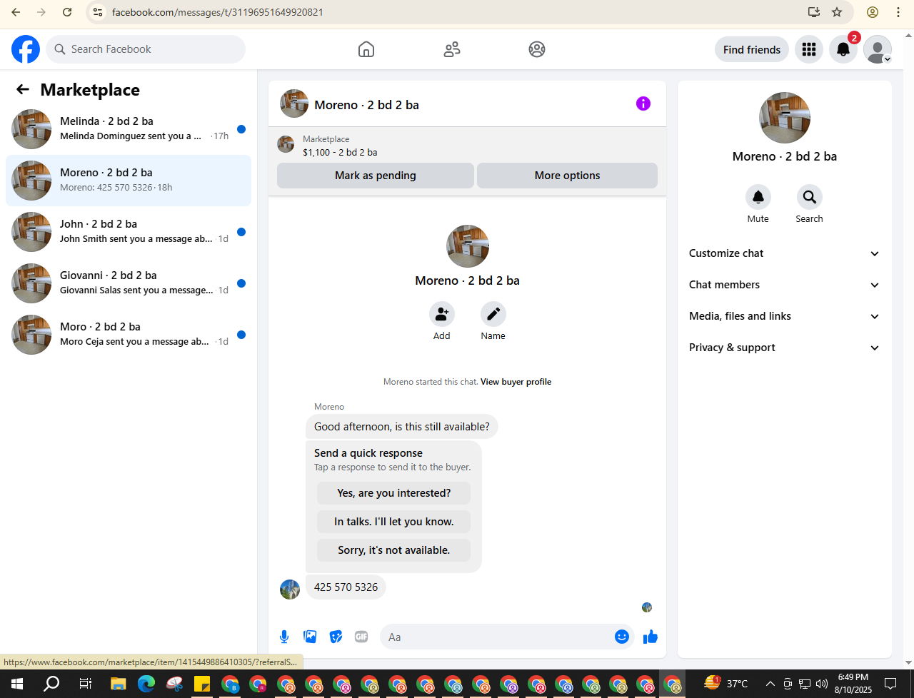914x698 pixels.
Task: Click the Find friends button
Action: coord(752,49)
